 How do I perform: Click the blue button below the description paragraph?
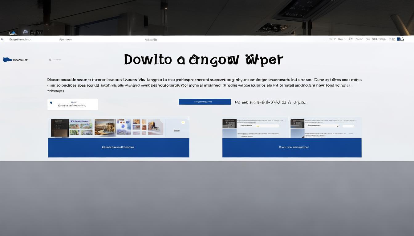click(x=205, y=102)
